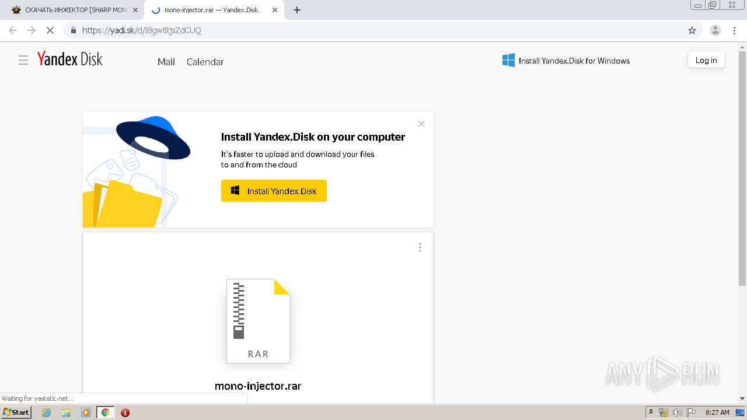Close the СКАЧАТЬ ИНЖЕКТОР tab
Screen dimensions: 747x420
coord(135,10)
